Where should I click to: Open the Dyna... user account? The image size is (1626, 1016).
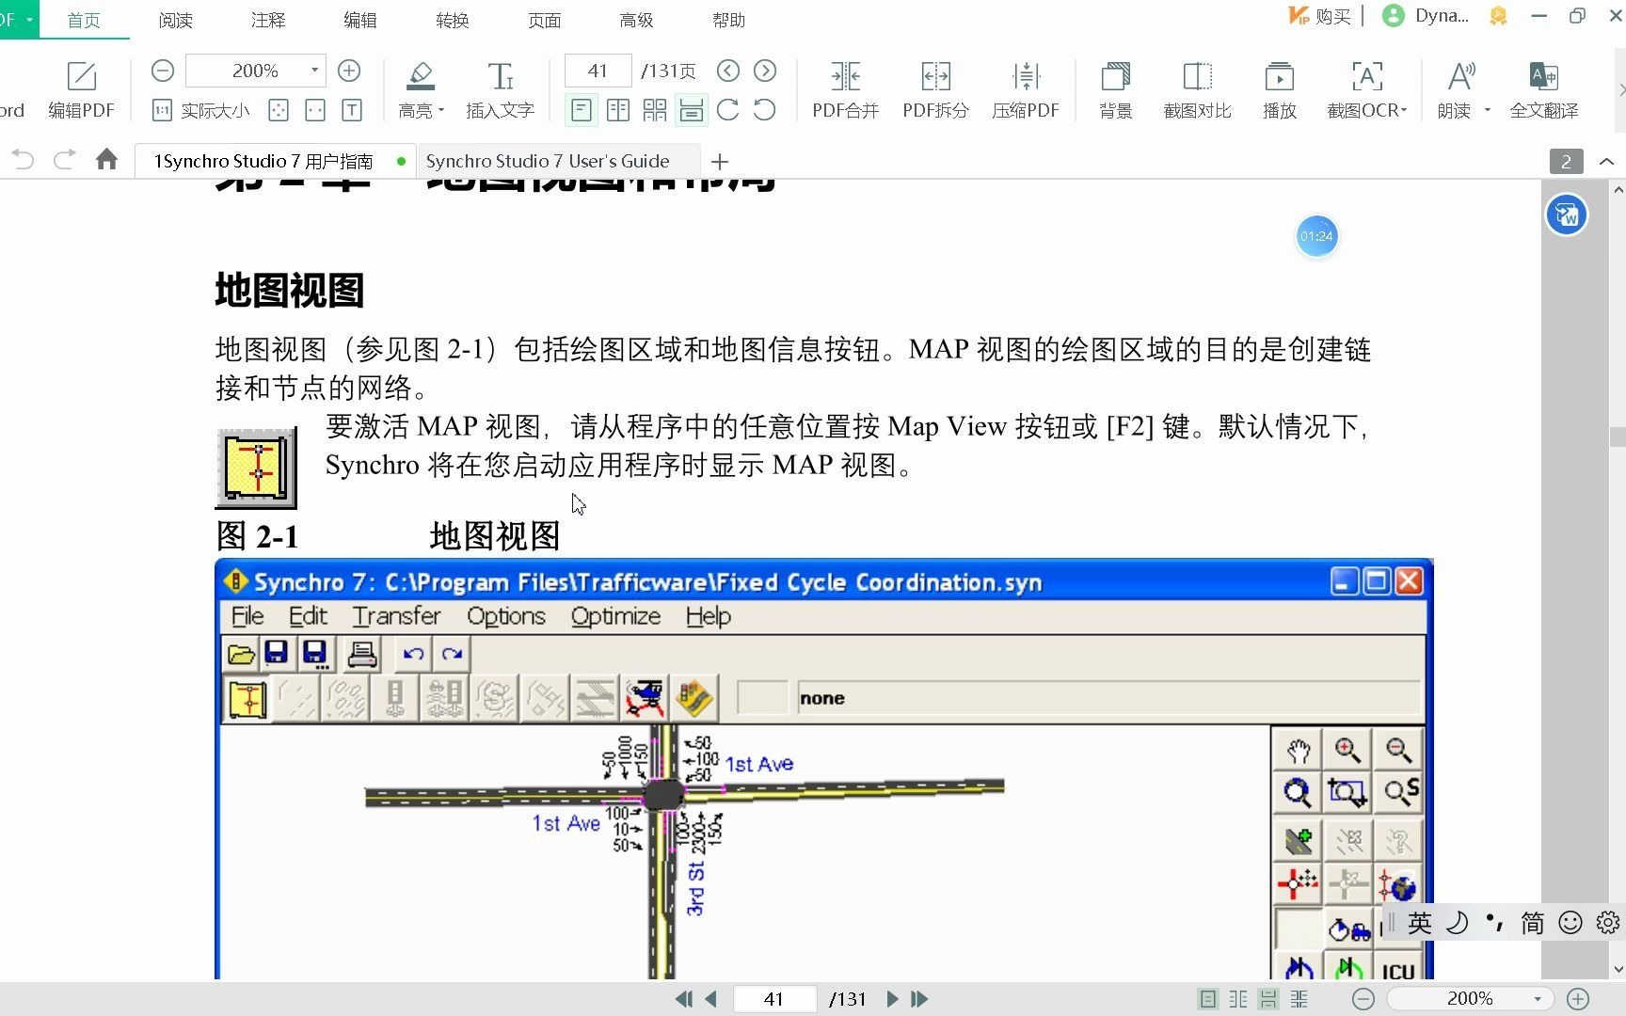tap(1426, 16)
